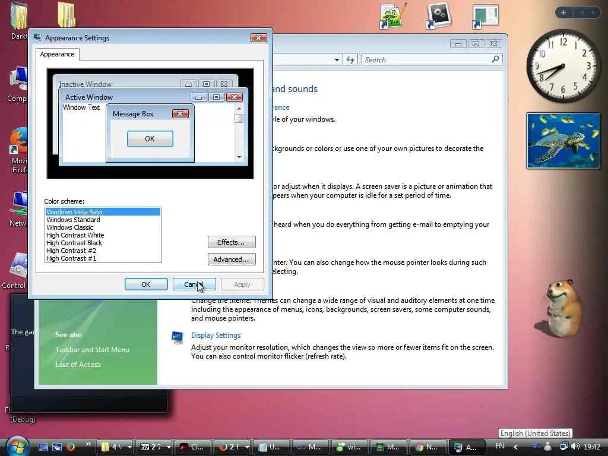
Task: Select High Contrast #2 scheme
Action: [103, 251]
